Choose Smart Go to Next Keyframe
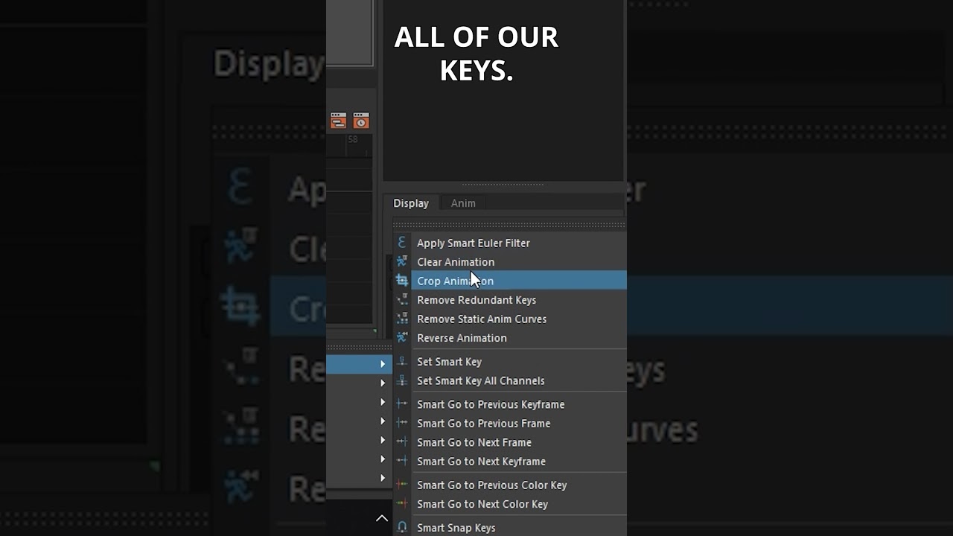Screen dimensions: 953x536 (510, 462)
